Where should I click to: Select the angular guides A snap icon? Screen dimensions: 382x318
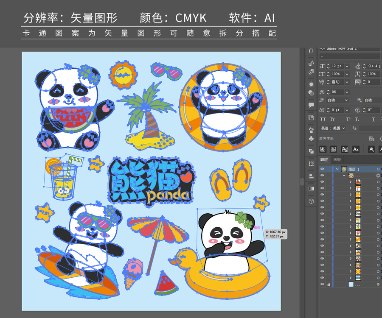coord(371,149)
